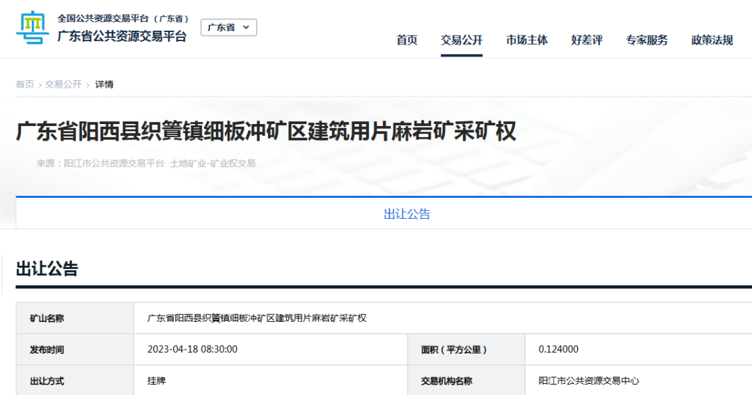The width and height of the screenshot is (752, 395).
Task: Select the 出让公告 tab
Action: pos(407,214)
